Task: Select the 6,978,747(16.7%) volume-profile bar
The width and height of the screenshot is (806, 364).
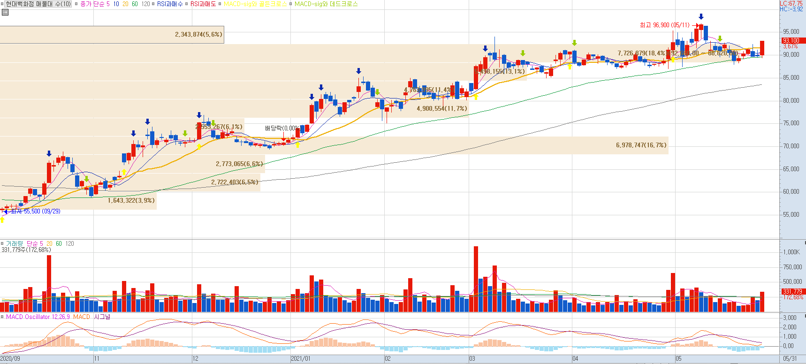Action: click(334, 145)
